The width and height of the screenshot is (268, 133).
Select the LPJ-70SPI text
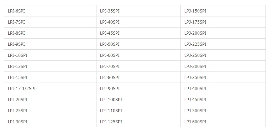[110, 66]
